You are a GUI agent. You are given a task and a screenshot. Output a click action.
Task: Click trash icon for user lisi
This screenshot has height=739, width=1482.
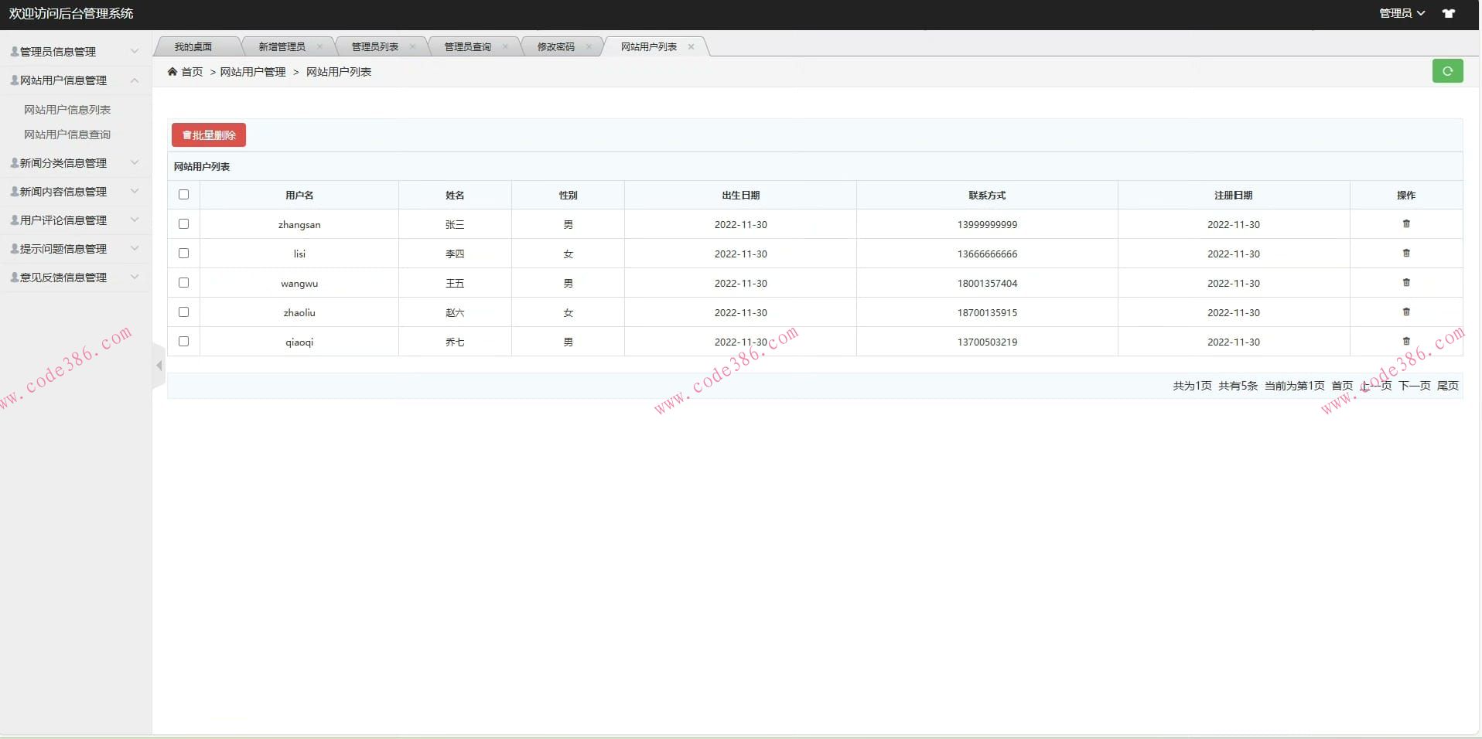point(1406,254)
